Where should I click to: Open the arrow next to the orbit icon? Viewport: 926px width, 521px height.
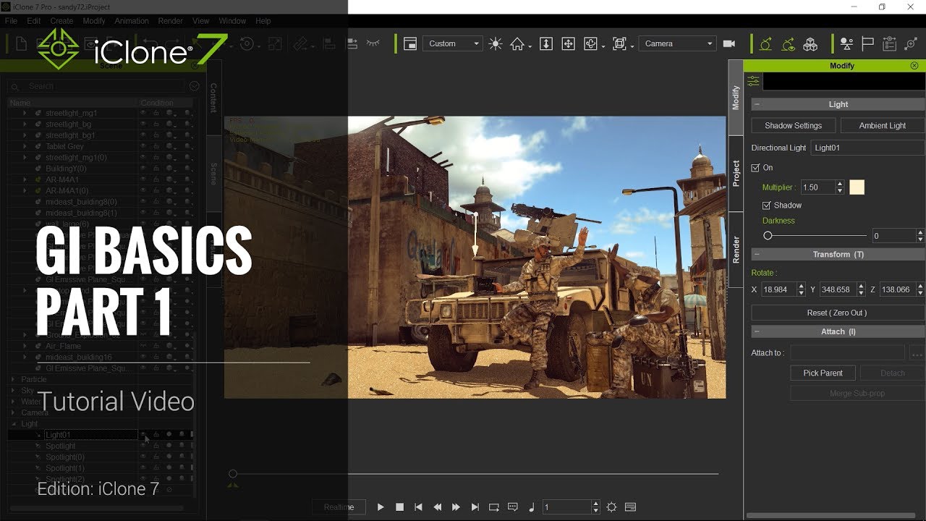[x=603, y=46]
